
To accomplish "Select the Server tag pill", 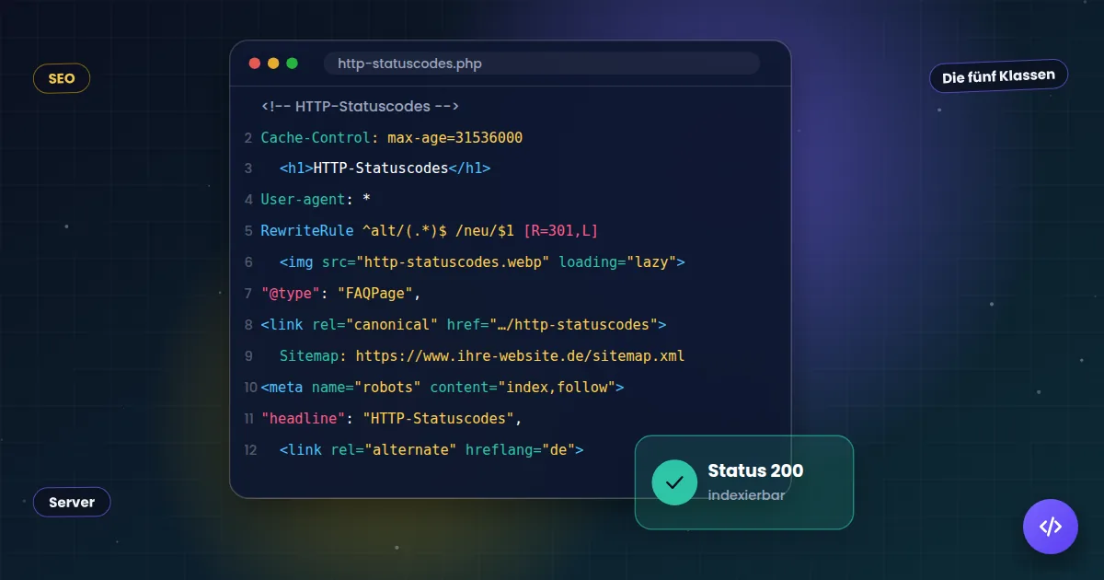I will point(72,502).
